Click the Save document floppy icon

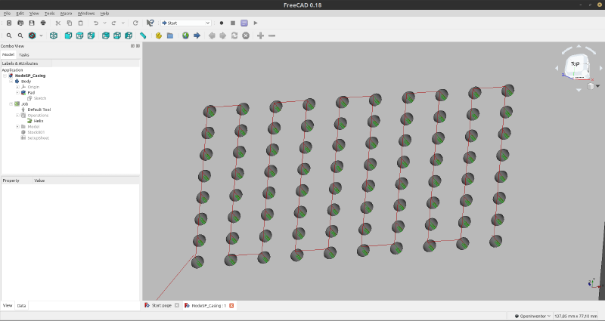31,23
